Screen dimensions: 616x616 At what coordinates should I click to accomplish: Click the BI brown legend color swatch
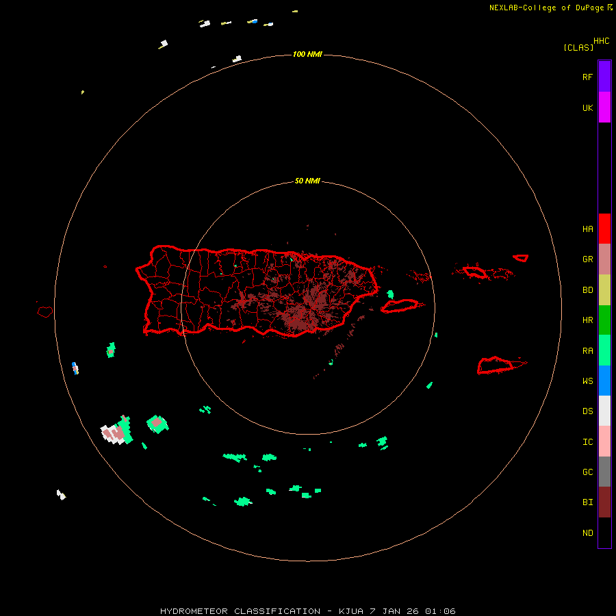tap(604, 502)
